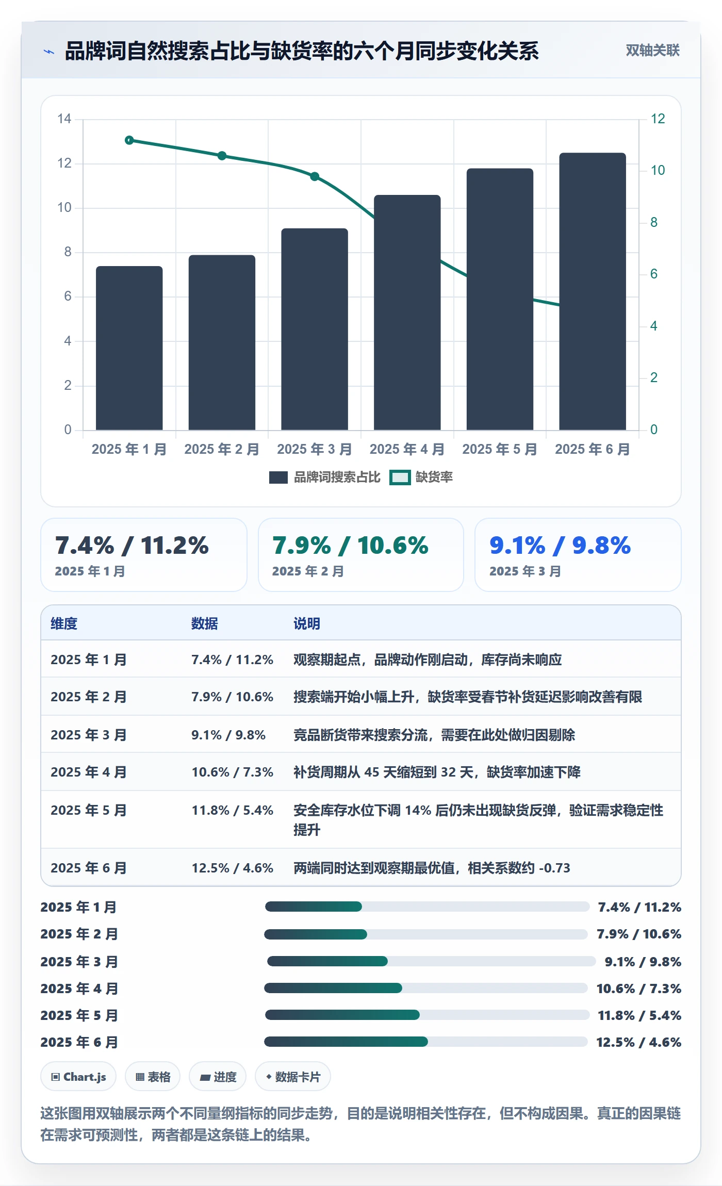
Task: Select the 2025 年 4 月 chart bar
Action: coord(407,312)
